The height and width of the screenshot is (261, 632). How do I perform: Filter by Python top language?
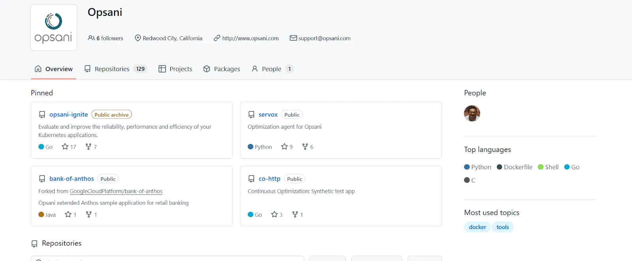tap(478, 167)
